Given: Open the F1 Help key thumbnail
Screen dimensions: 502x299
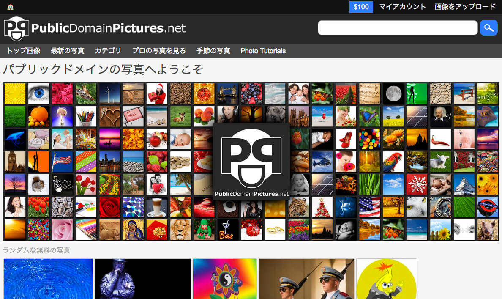Looking at the screenshot, I should click(x=134, y=116).
